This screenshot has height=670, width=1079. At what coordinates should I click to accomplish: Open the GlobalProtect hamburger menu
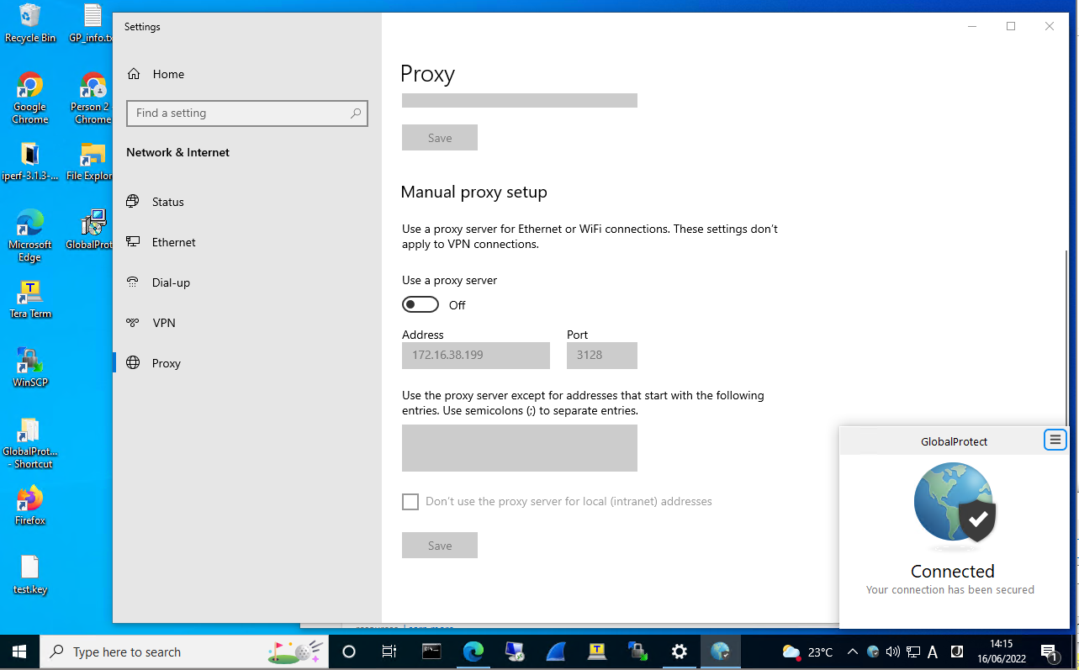tap(1055, 439)
